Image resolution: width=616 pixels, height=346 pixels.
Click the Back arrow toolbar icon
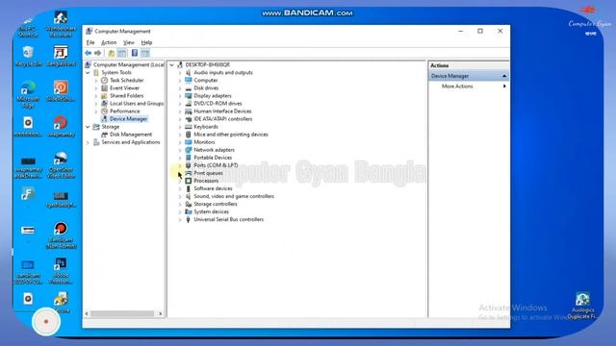coord(88,53)
